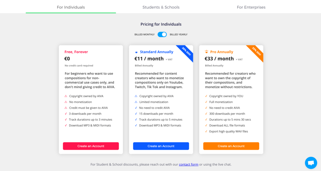The width and height of the screenshot is (321, 171).
Task: Create an Account for the Free plan
Action: point(91,146)
